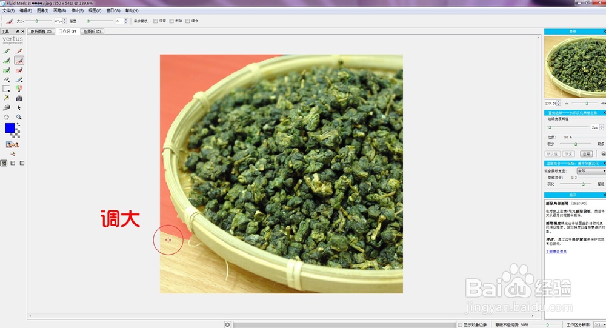Image resolution: width=606 pixels, height=328 pixels.
Task: Enable the 保留 protect mask checkbox
Action: (155, 21)
